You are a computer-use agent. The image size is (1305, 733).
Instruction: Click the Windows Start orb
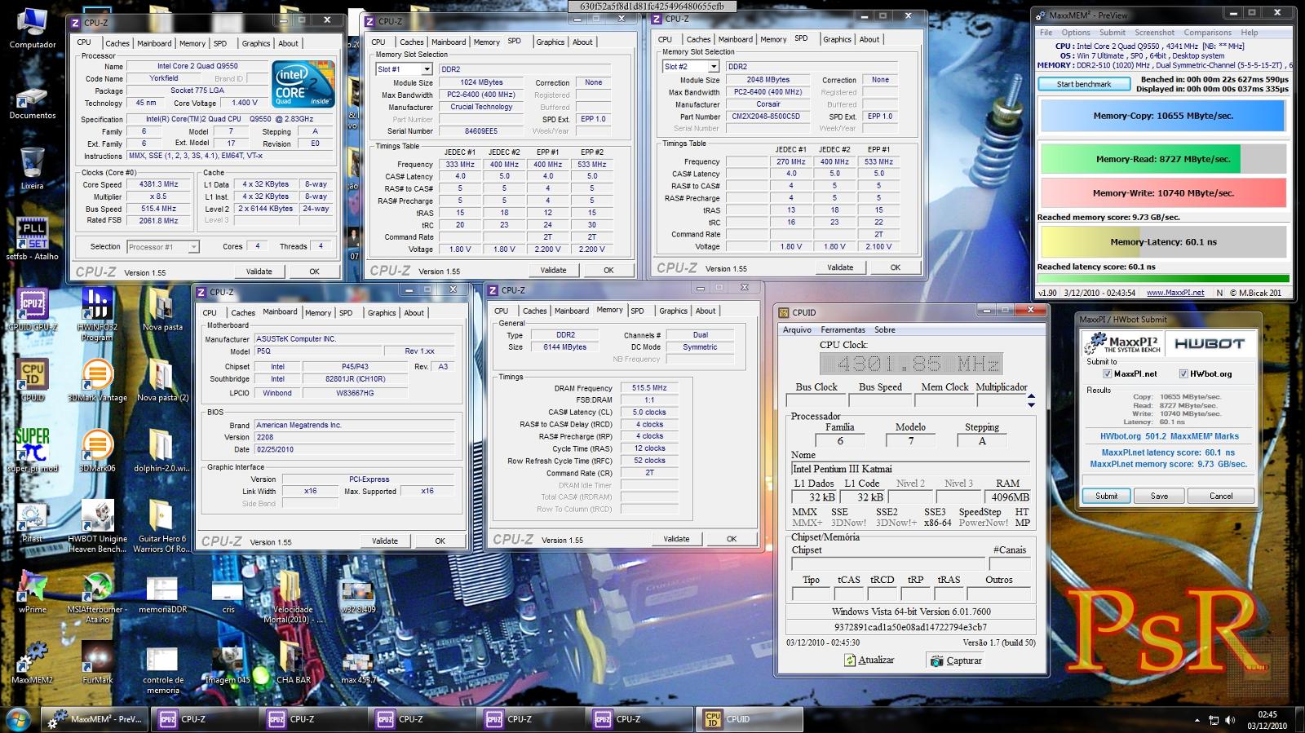point(18,719)
